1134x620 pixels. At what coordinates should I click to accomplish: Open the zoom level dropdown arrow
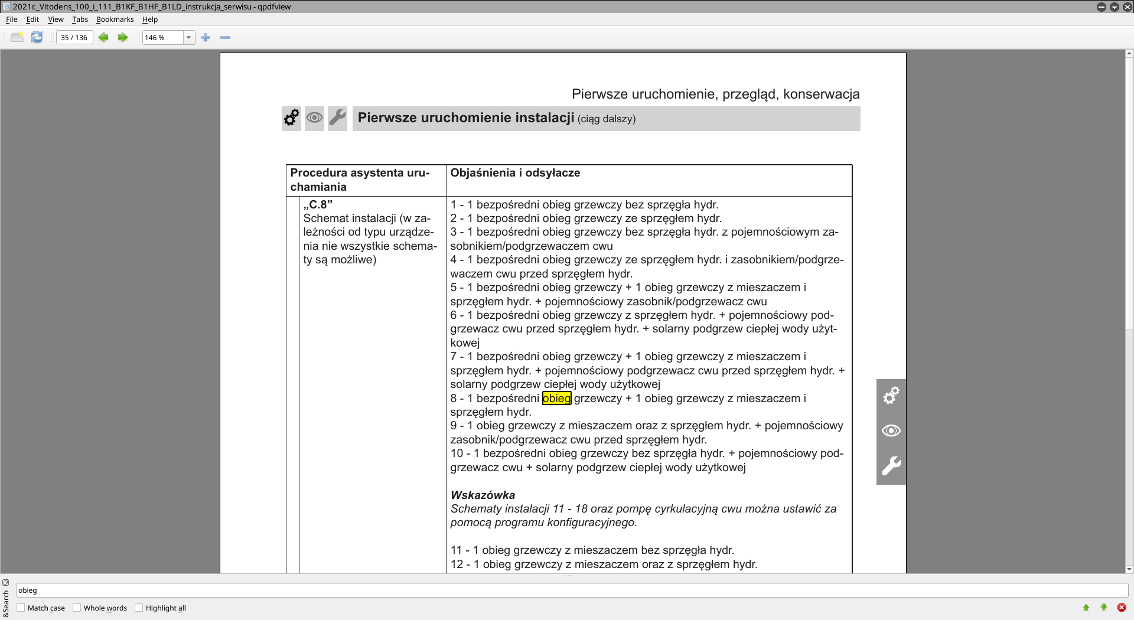click(189, 37)
